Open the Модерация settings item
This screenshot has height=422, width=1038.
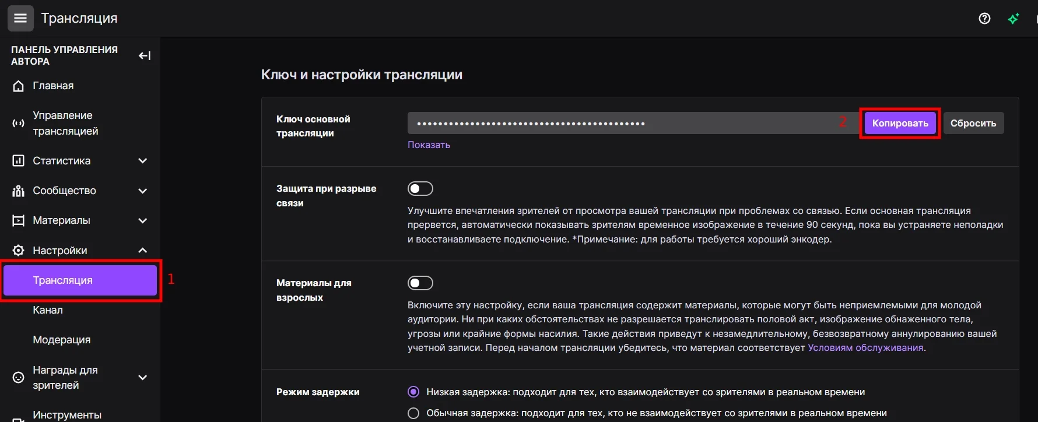point(62,340)
